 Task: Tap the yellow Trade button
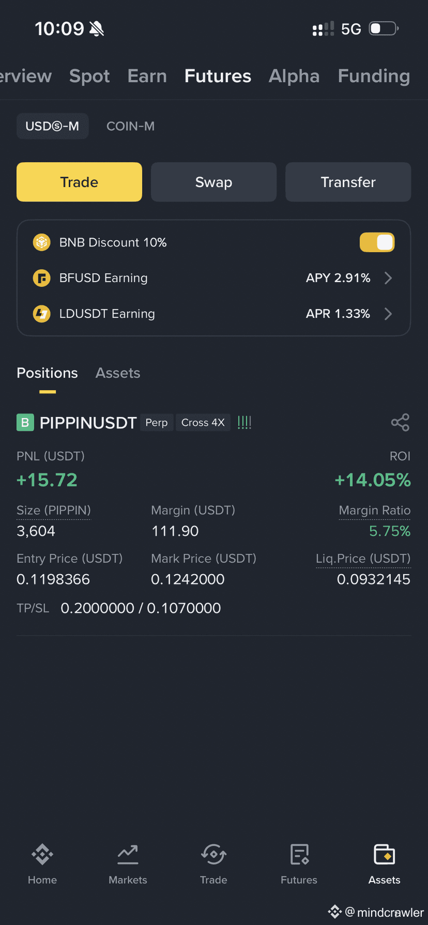coord(79,182)
